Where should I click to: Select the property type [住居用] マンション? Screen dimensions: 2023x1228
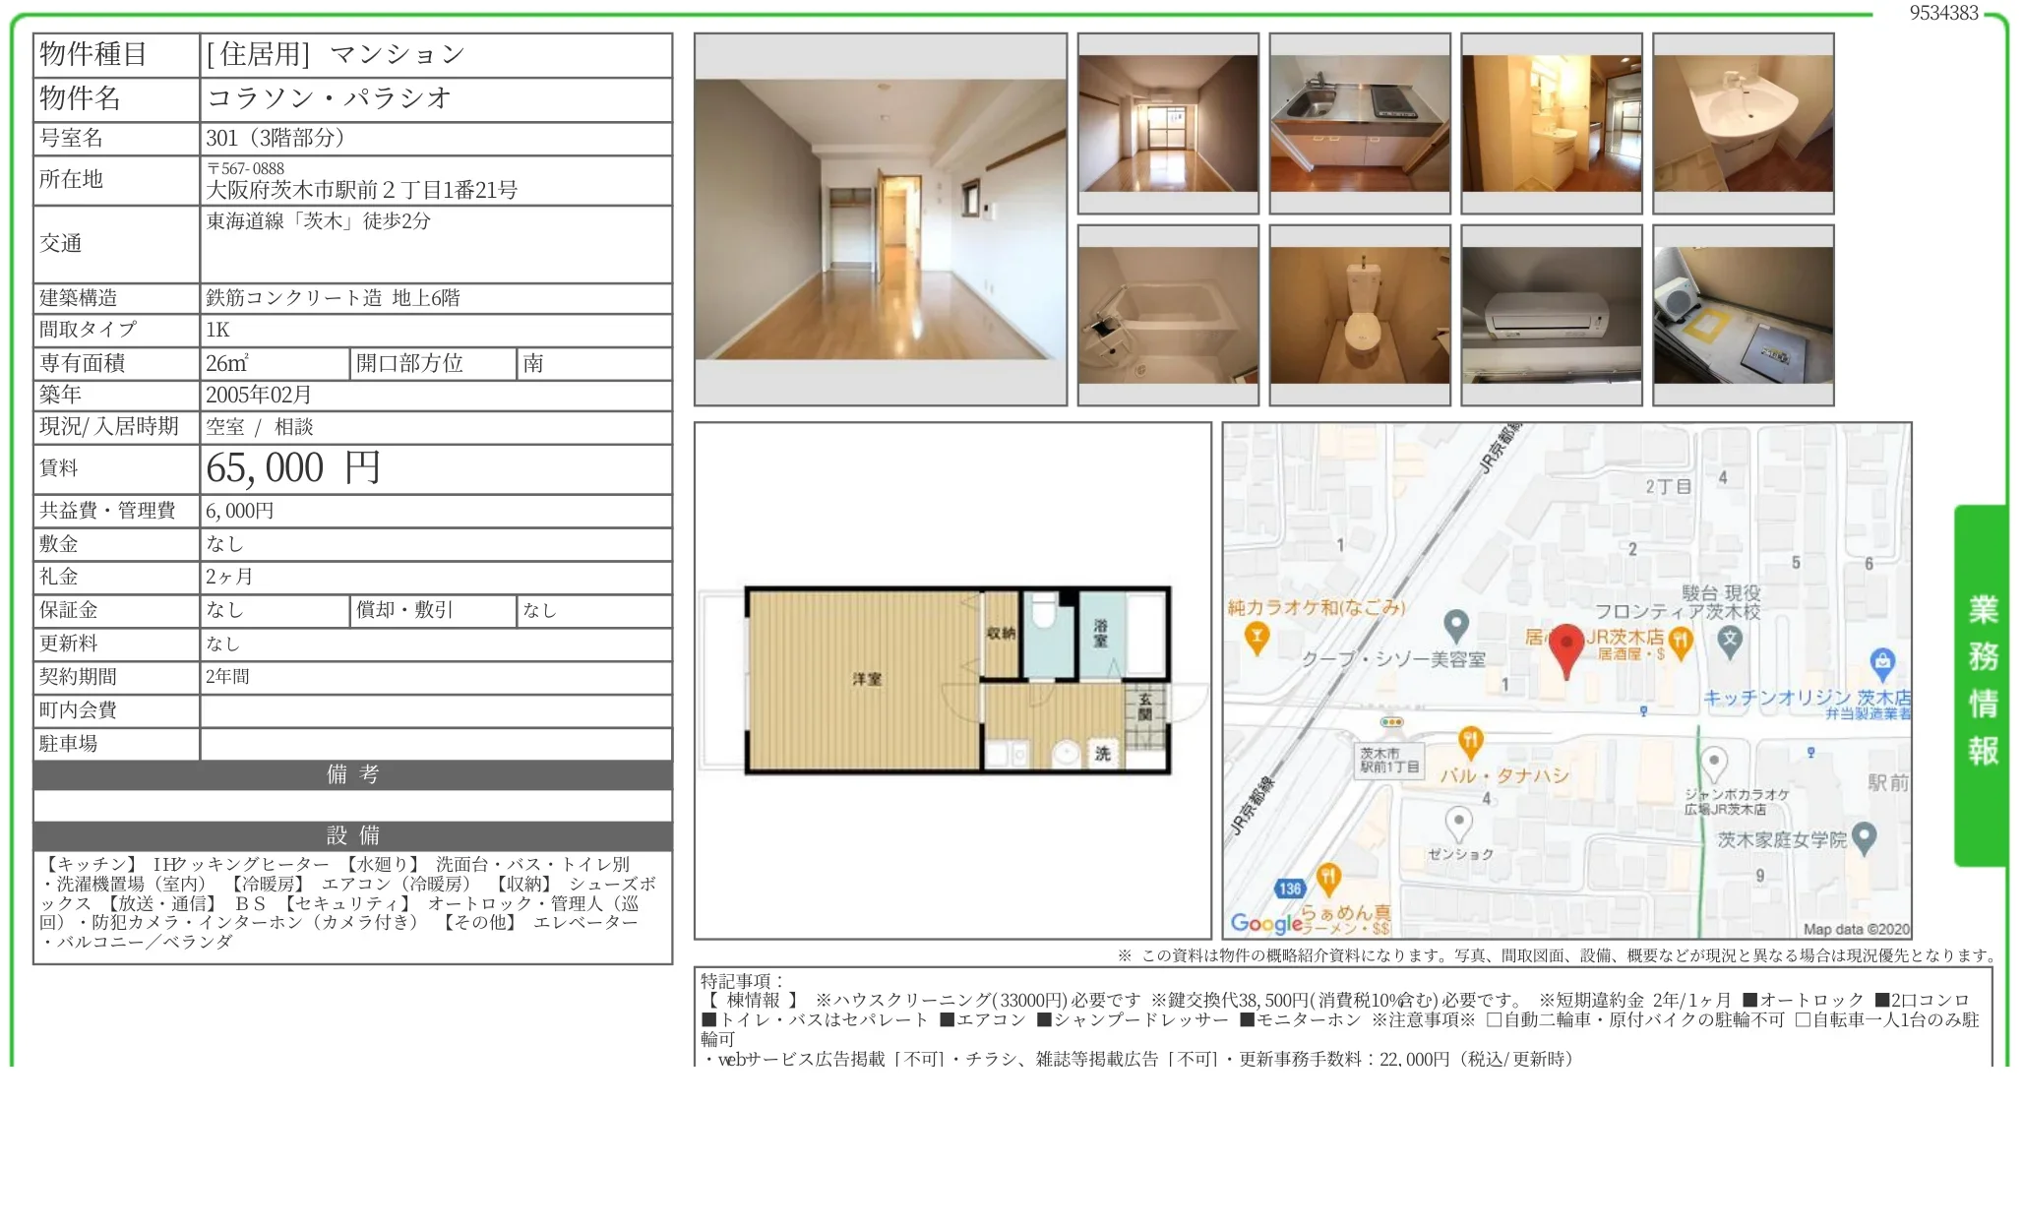coord(335,55)
